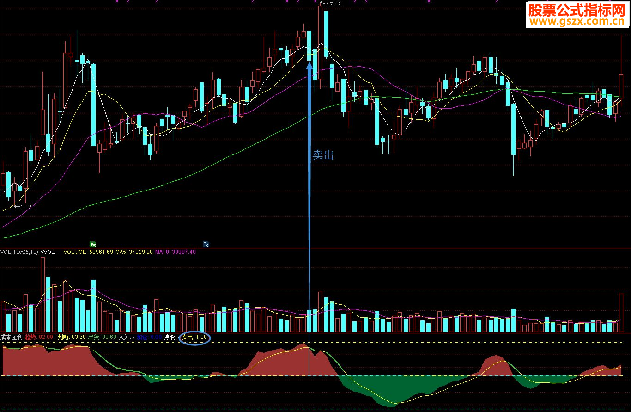Click the 卖出: 1.00 indicator output
Viewport: 631px width, 412px height.
tap(194, 337)
